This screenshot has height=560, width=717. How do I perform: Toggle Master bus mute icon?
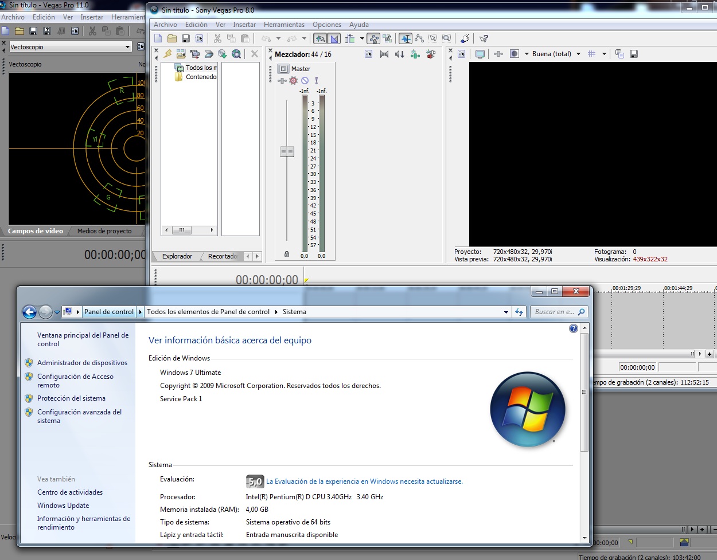pos(305,81)
